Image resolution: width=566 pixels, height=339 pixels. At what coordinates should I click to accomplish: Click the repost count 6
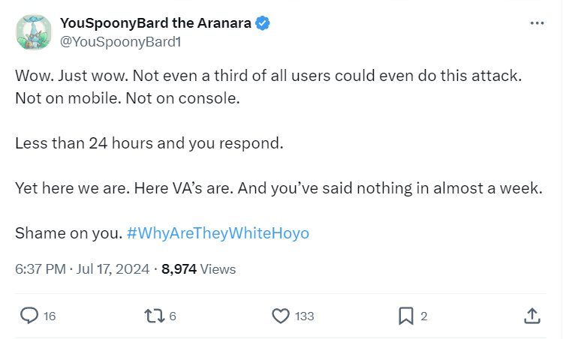click(173, 316)
